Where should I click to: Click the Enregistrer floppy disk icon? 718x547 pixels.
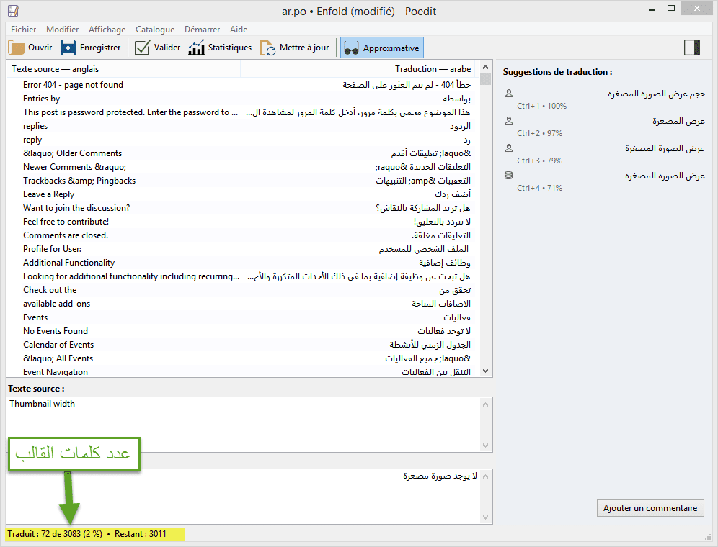[x=68, y=48]
